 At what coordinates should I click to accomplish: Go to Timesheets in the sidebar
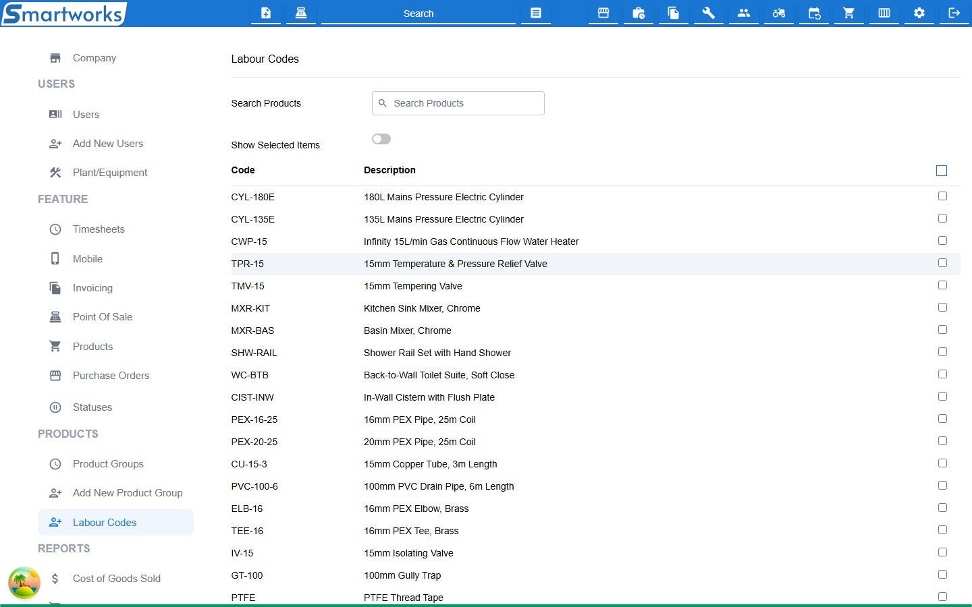tap(115, 229)
